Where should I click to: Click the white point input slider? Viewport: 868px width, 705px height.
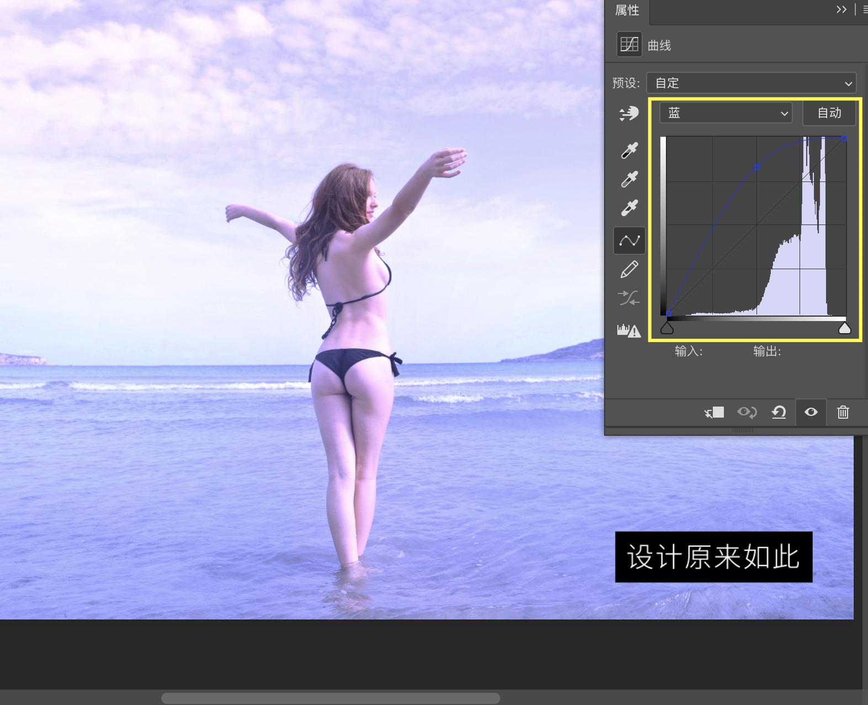pyautogui.click(x=844, y=329)
